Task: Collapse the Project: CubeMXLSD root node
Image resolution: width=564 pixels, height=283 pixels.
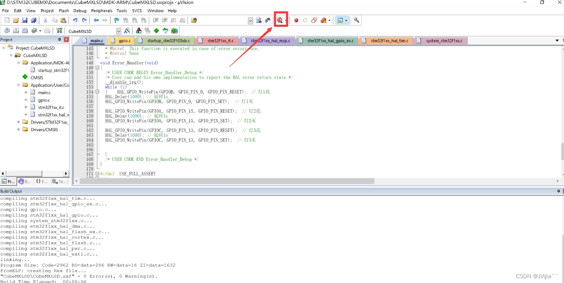Action: (x=4, y=48)
